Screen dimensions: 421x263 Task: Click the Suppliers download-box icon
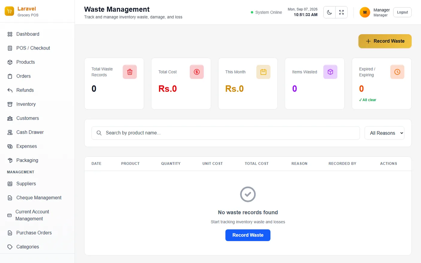[x=10, y=184]
